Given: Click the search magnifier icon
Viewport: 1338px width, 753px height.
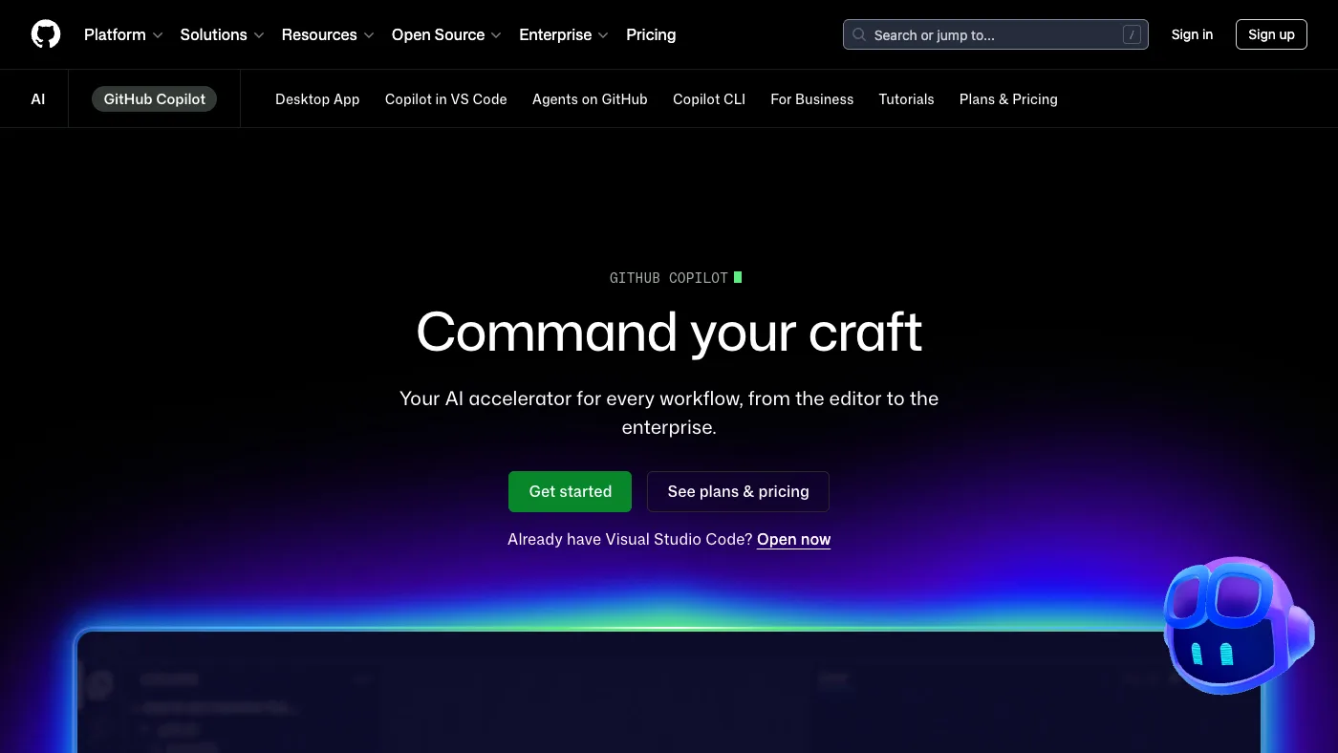Looking at the screenshot, I should [x=859, y=34].
